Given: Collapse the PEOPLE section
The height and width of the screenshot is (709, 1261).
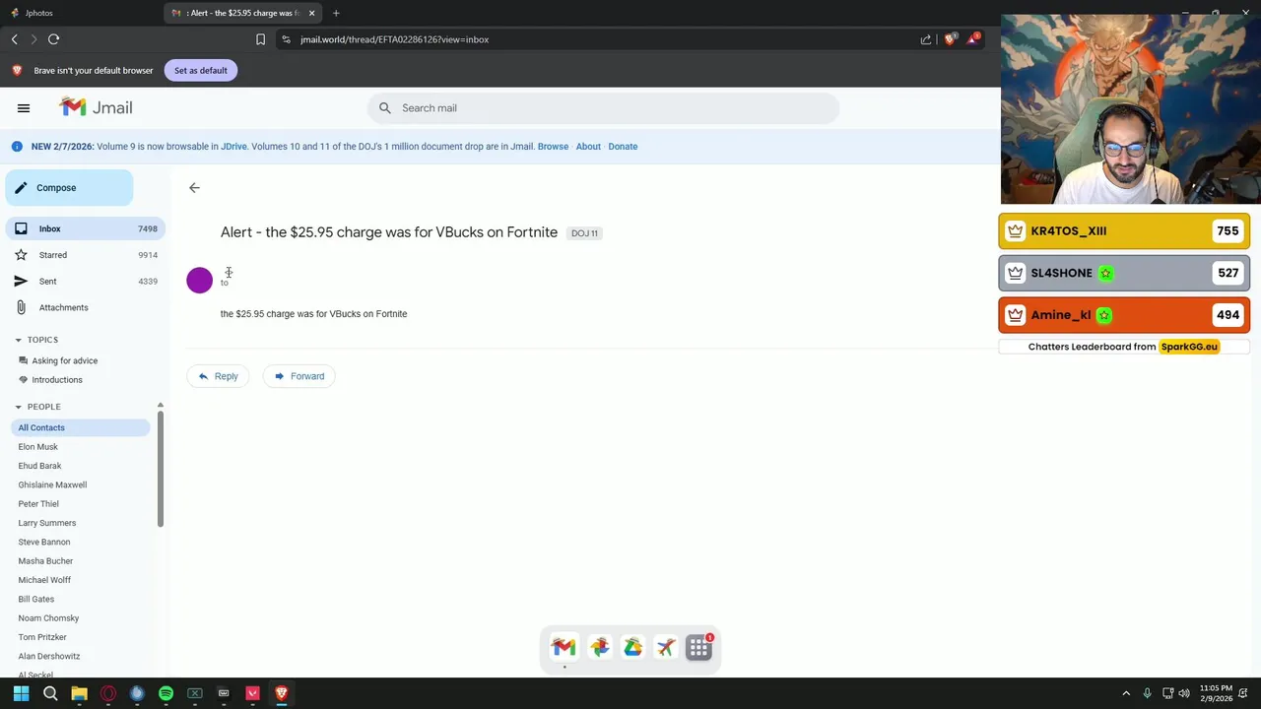Looking at the screenshot, I should [x=18, y=407].
